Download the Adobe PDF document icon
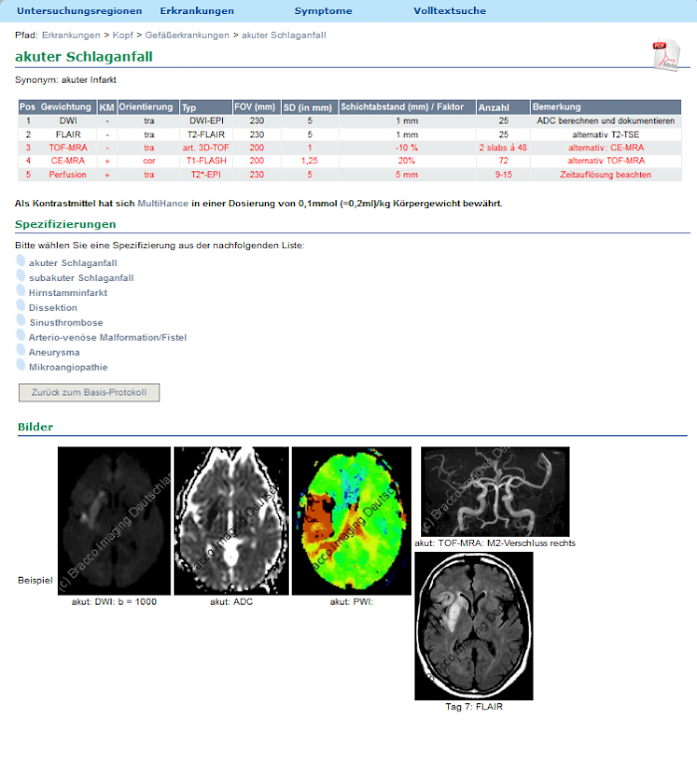The image size is (697, 774). (x=666, y=56)
